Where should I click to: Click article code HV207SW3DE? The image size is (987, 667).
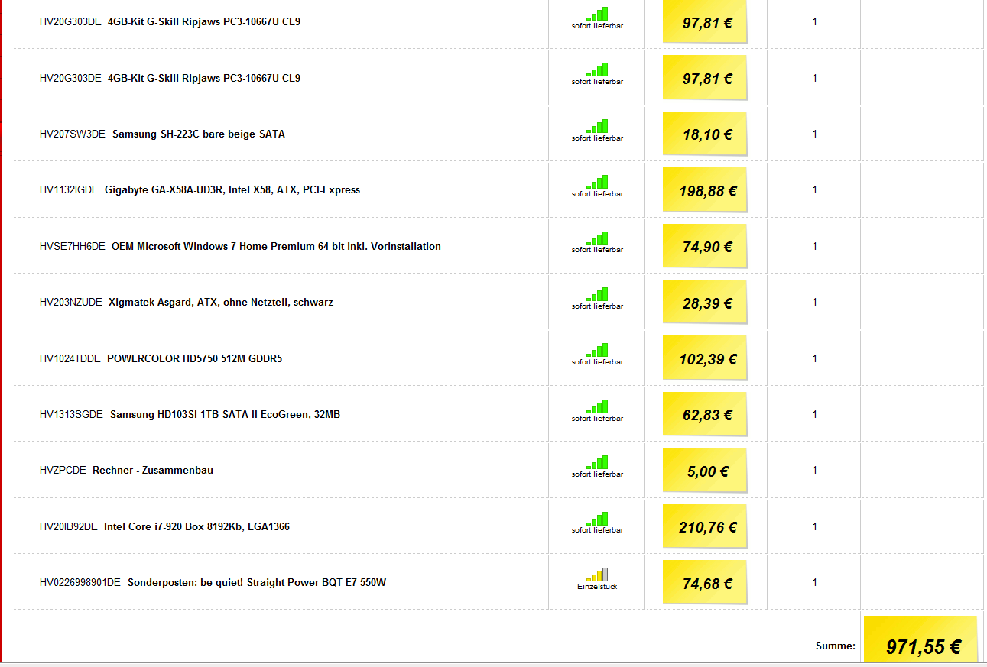coord(72,134)
